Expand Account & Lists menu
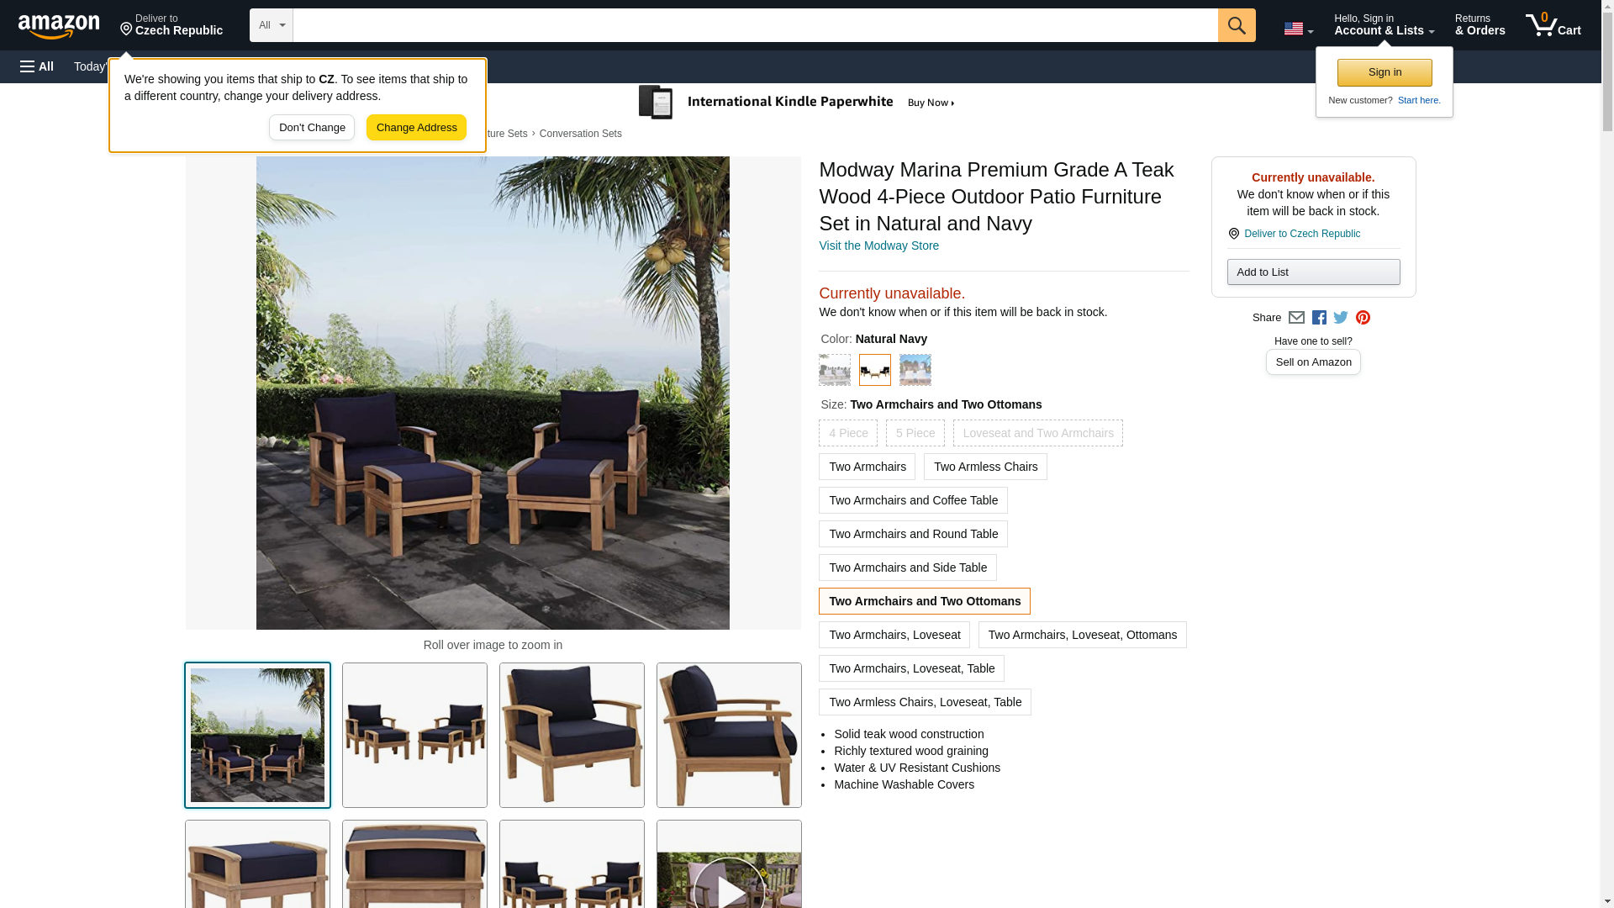 click(1384, 25)
